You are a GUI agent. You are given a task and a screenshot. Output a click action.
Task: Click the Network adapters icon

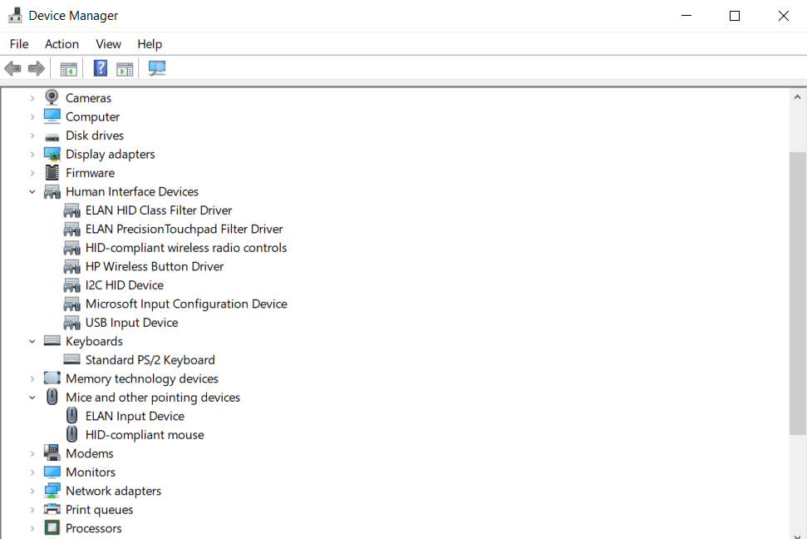pyautogui.click(x=52, y=491)
